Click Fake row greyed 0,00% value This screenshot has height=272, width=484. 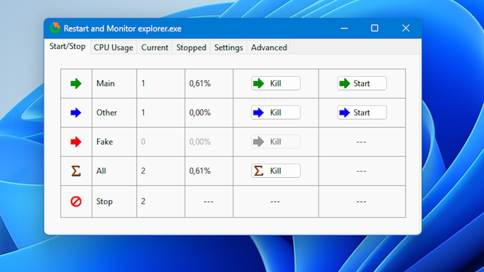(x=200, y=142)
